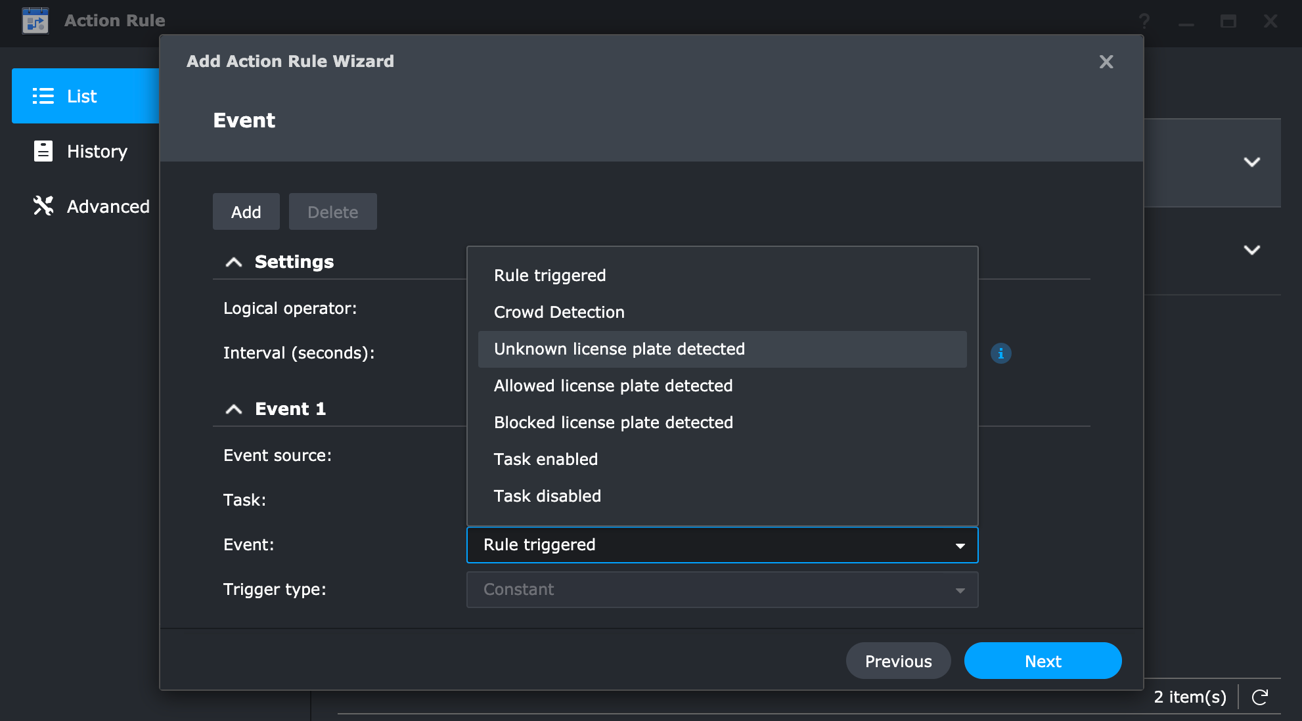Go back with the Previous button

coord(898,661)
